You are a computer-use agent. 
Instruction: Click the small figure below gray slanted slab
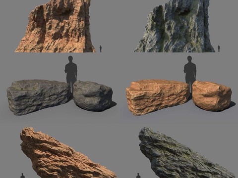pyautogui.click(x=138, y=176)
